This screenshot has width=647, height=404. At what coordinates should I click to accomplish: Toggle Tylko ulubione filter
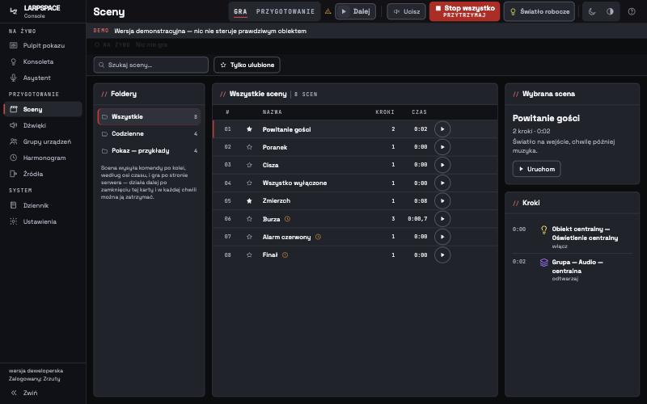pyautogui.click(x=247, y=65)
